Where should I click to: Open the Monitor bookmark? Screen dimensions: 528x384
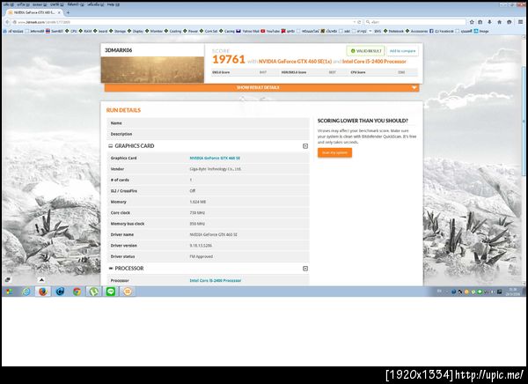coord(154,31)
